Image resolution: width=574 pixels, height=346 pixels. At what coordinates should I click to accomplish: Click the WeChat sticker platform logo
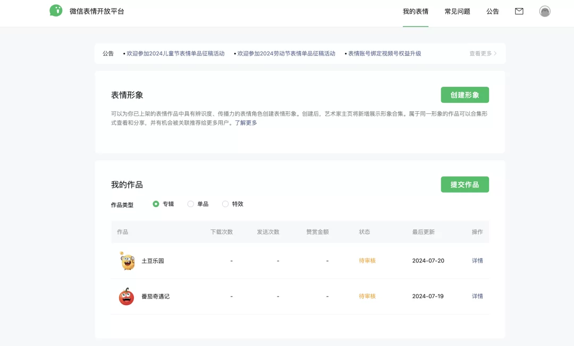click(56, 11)
